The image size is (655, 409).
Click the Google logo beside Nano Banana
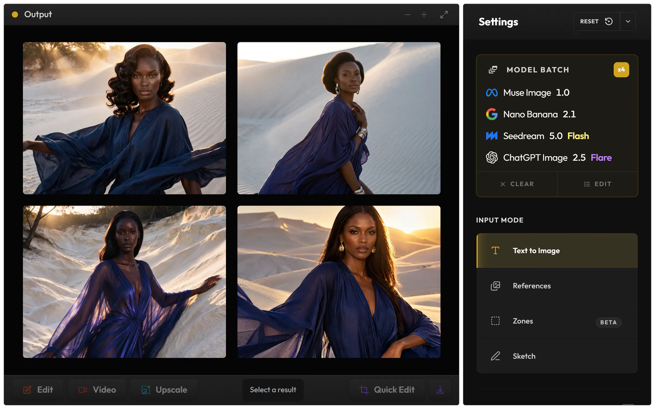coord(492,114)
